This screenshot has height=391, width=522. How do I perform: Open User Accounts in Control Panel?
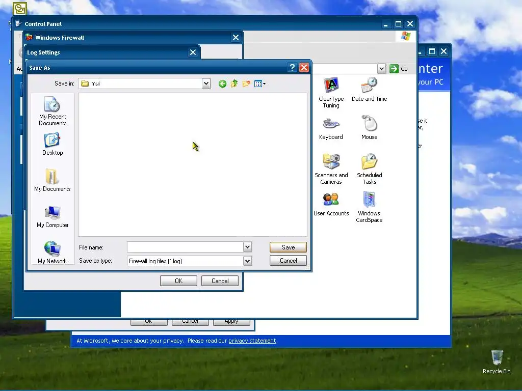tap(331, 204)
